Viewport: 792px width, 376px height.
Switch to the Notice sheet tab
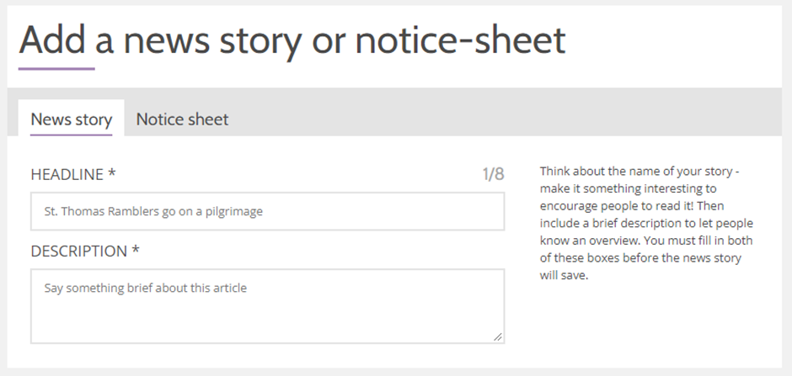coord(182,119)
